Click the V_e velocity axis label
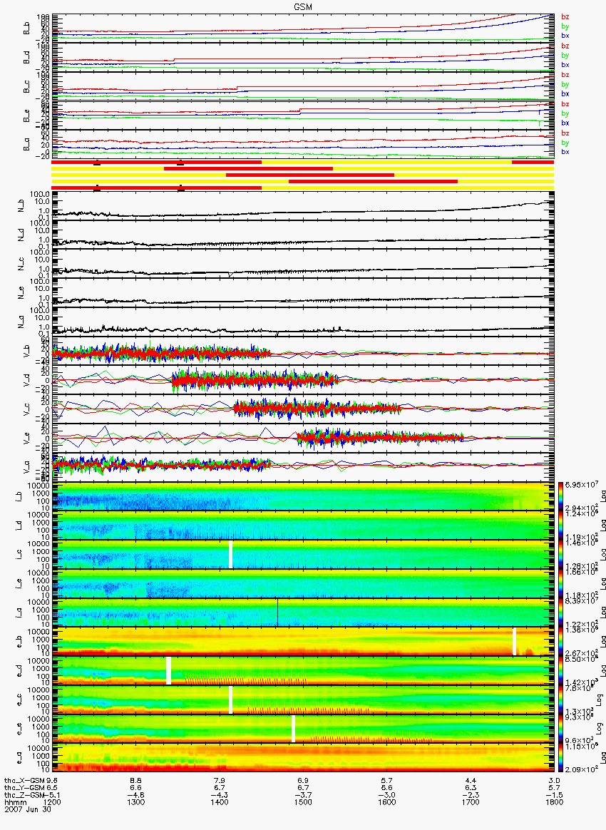The image size is (606, 830). pyautogui.click(x=26, y=439)
